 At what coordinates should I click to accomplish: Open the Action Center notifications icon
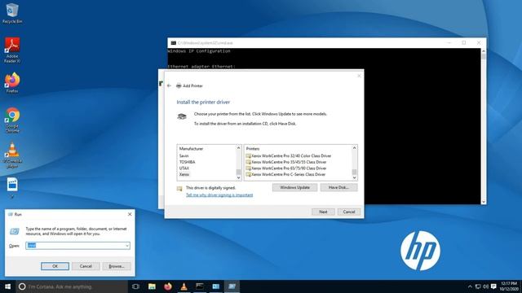pos(493,286)
